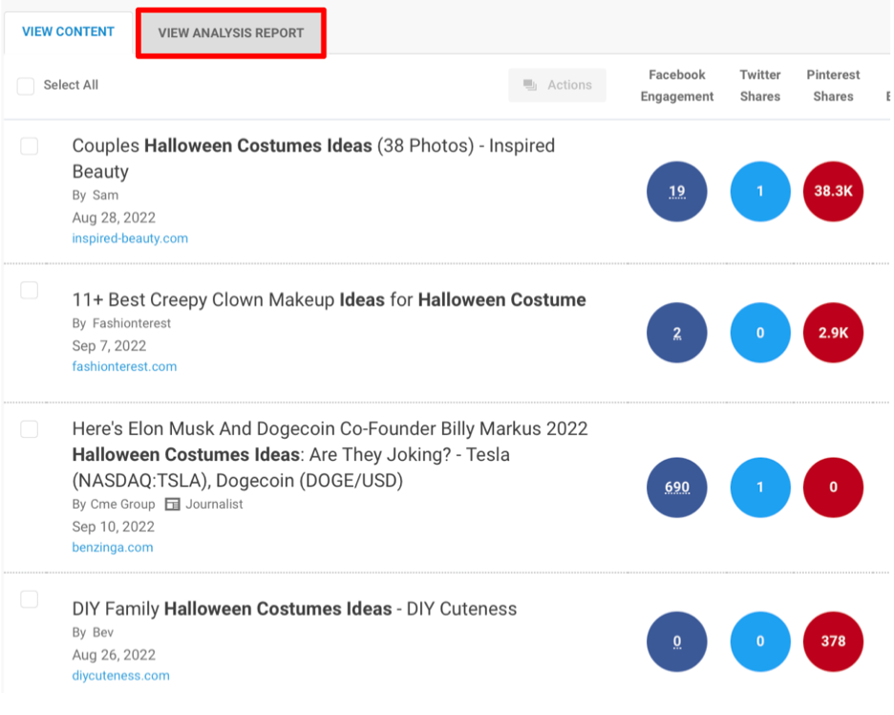Click the Journalist badge icon for Cme Group
The width and height of the screenshot is (894, 715).
[173, 504]
